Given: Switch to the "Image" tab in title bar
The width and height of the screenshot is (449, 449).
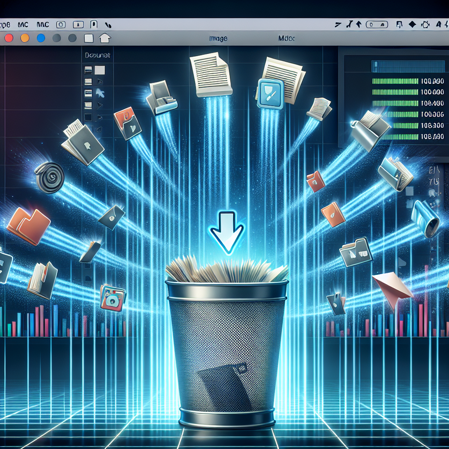Looking at the screenshot, I should pos(218,39).
